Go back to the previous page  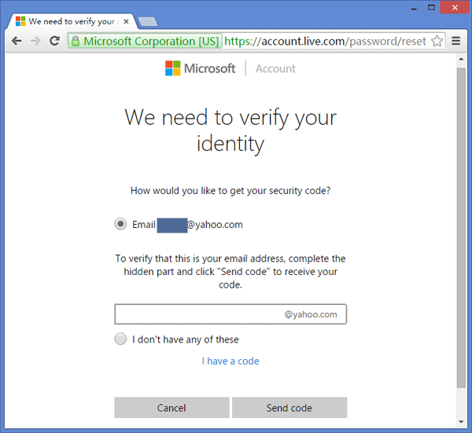(x=15, y=41)
